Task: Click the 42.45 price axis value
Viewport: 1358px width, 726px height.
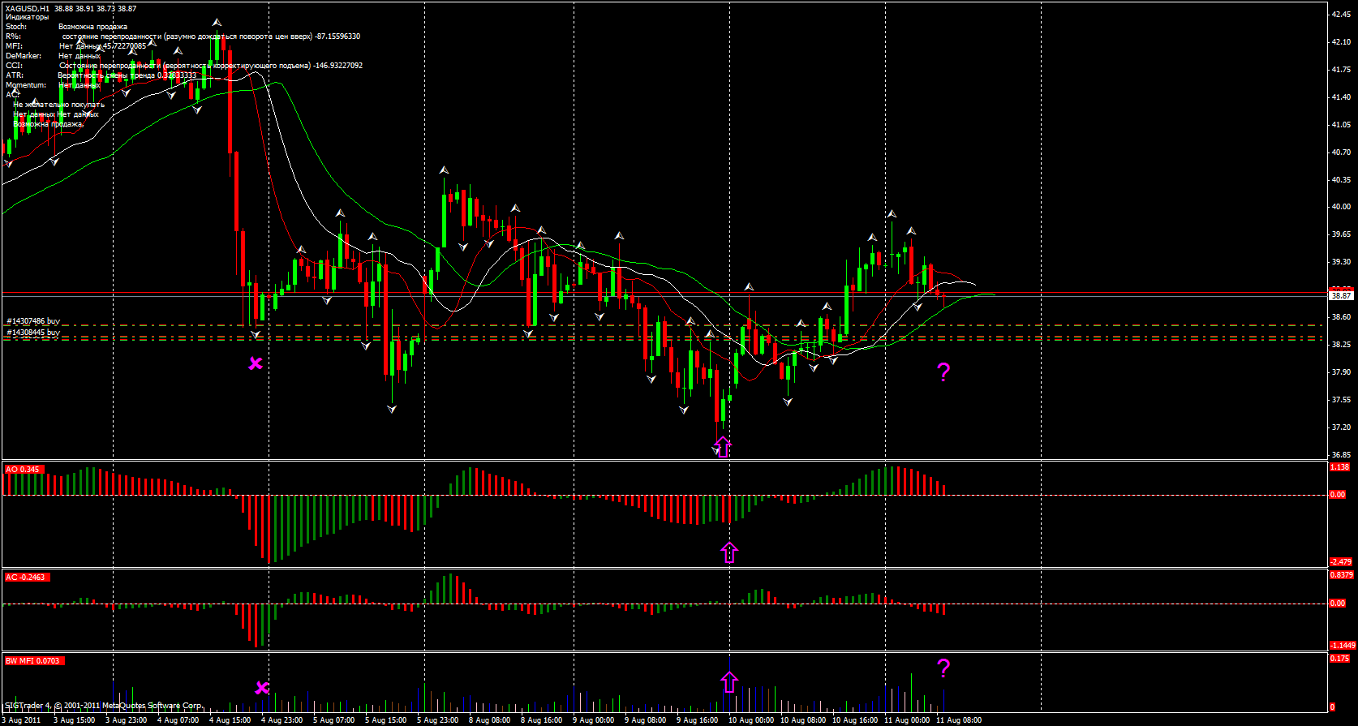Action: pyautogui.click(x=1341, y=15)
